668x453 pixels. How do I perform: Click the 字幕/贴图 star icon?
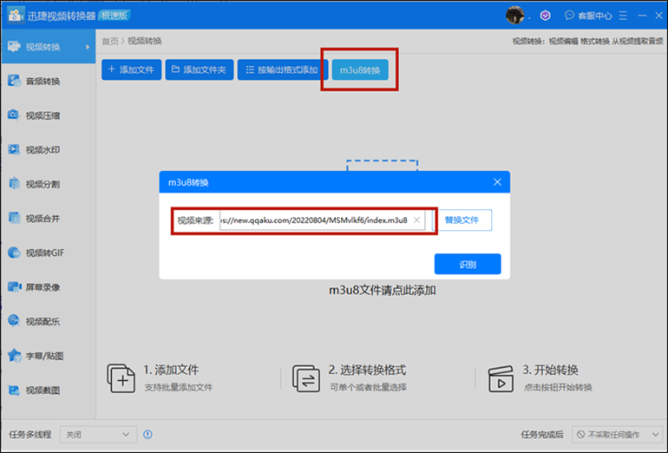point(14,356)
